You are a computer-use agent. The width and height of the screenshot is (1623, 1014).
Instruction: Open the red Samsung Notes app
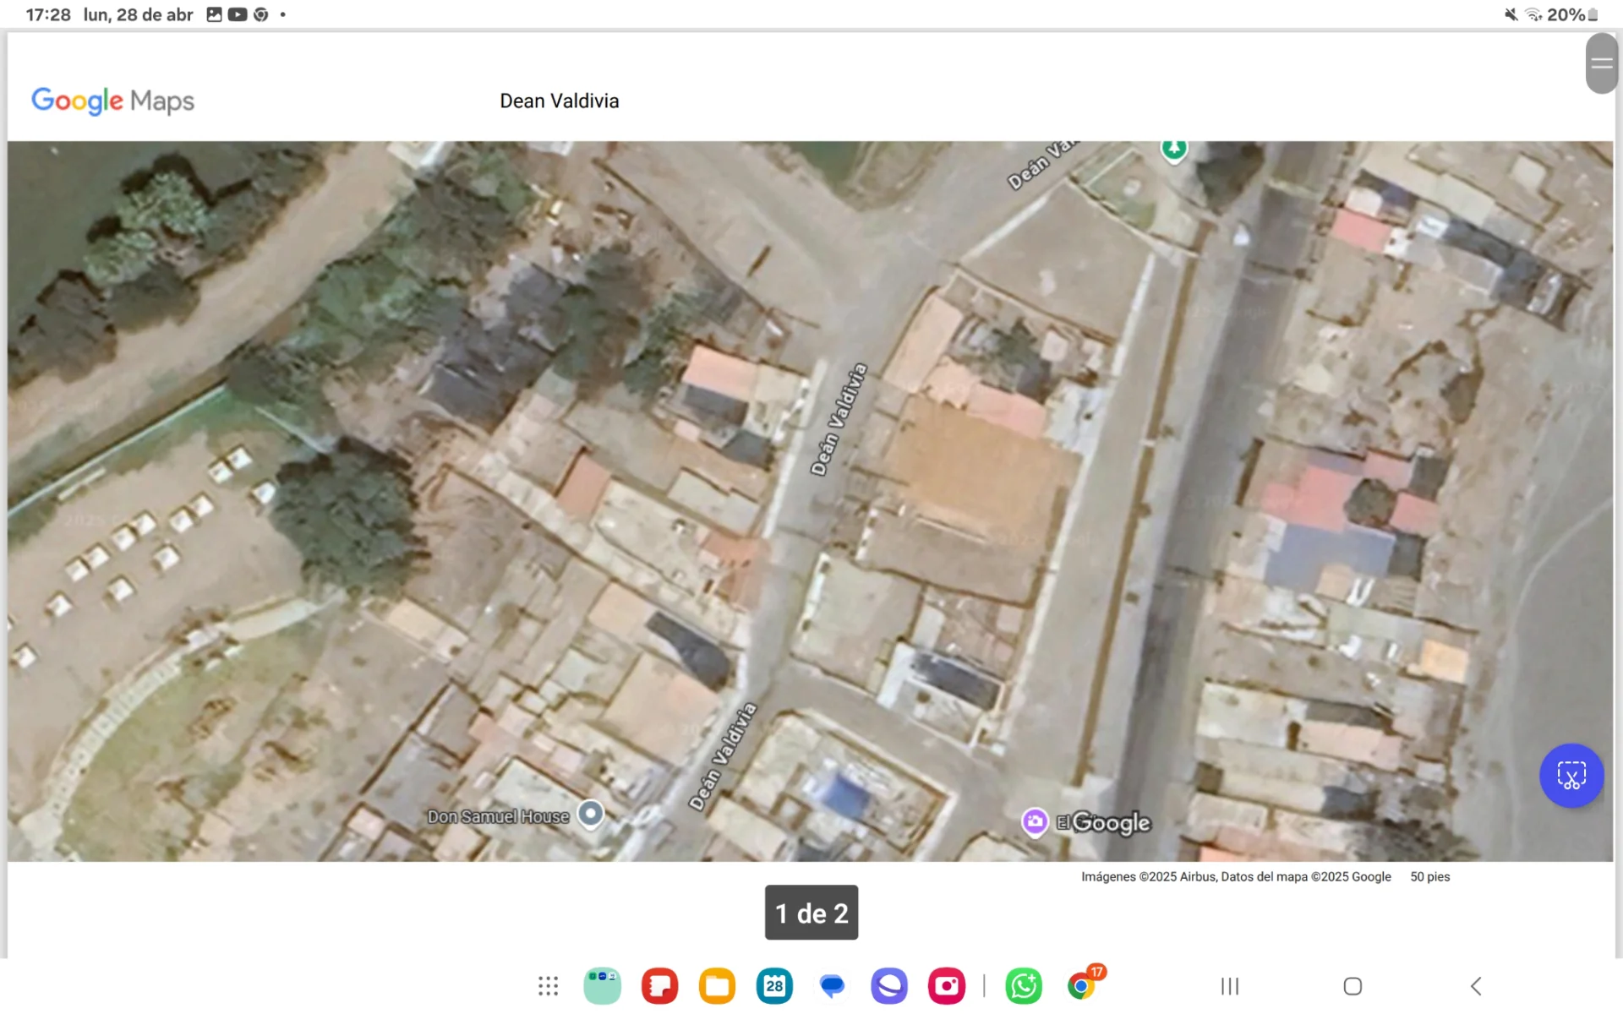point(659,986)
